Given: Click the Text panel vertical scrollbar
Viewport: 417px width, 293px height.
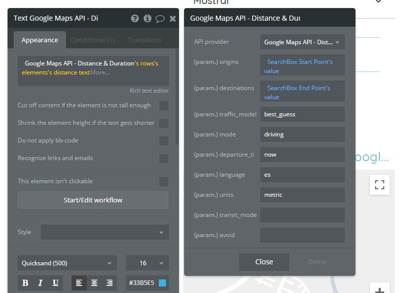Looking at the screenshot, I should [x=177, y=96].
